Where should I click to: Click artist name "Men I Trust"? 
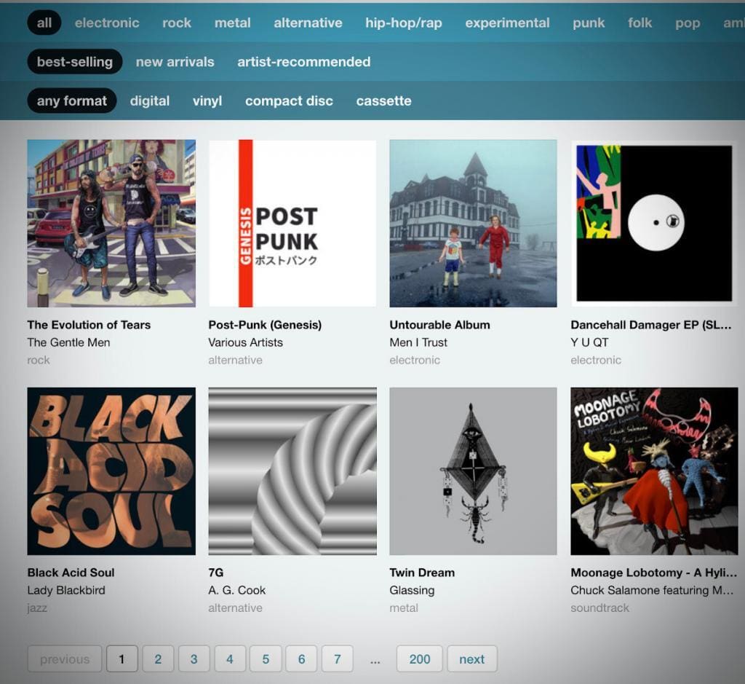[418, 342]
